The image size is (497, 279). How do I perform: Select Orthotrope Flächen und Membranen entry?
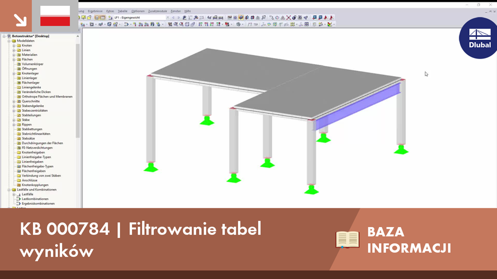tap(47, 96)
